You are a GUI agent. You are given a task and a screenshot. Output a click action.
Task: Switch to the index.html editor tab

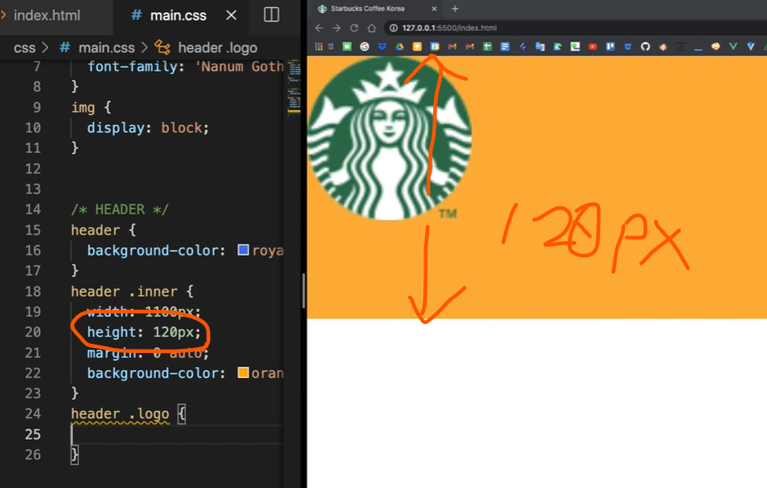click(x=46, y=16)
